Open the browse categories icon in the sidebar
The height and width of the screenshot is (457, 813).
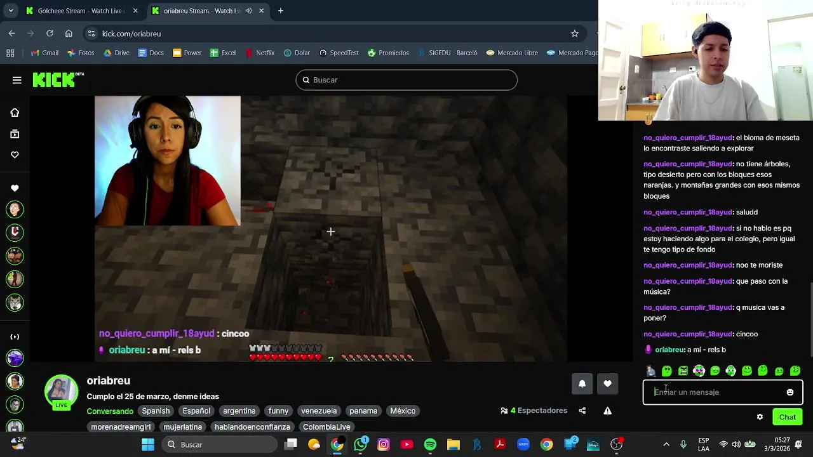[x=15, y=134]
